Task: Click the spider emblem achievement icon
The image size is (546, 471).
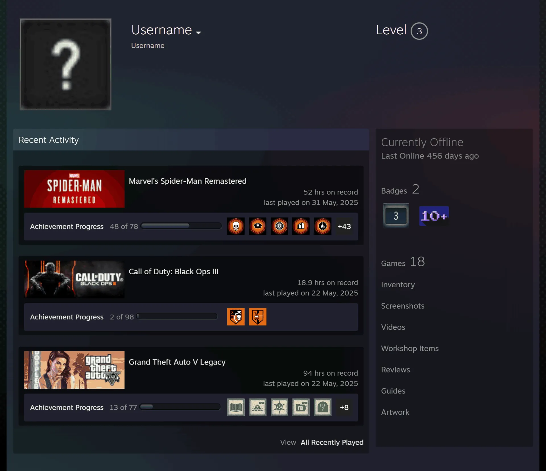Action: [x=279, y=226]
